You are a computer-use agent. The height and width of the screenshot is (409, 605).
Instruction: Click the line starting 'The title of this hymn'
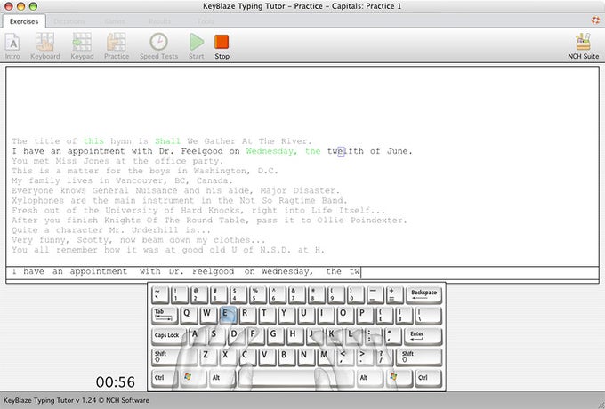point(161,141)
